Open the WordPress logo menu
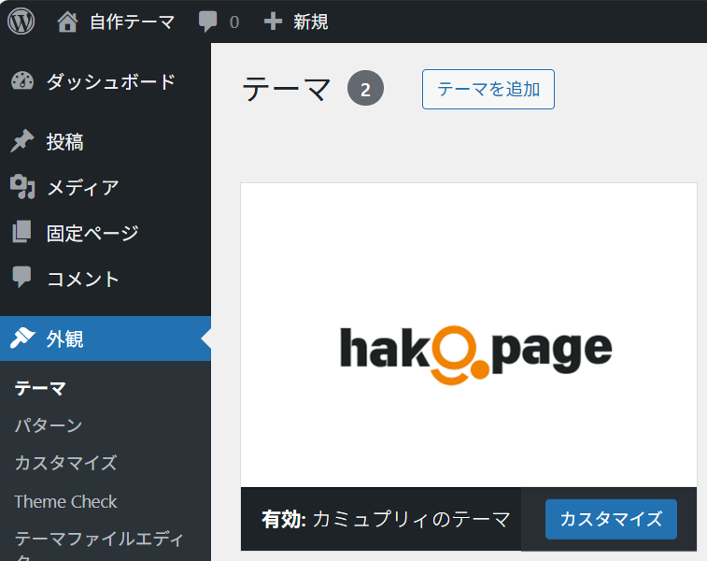This screenshot has width=707, height=561. [x=21, y=22]
